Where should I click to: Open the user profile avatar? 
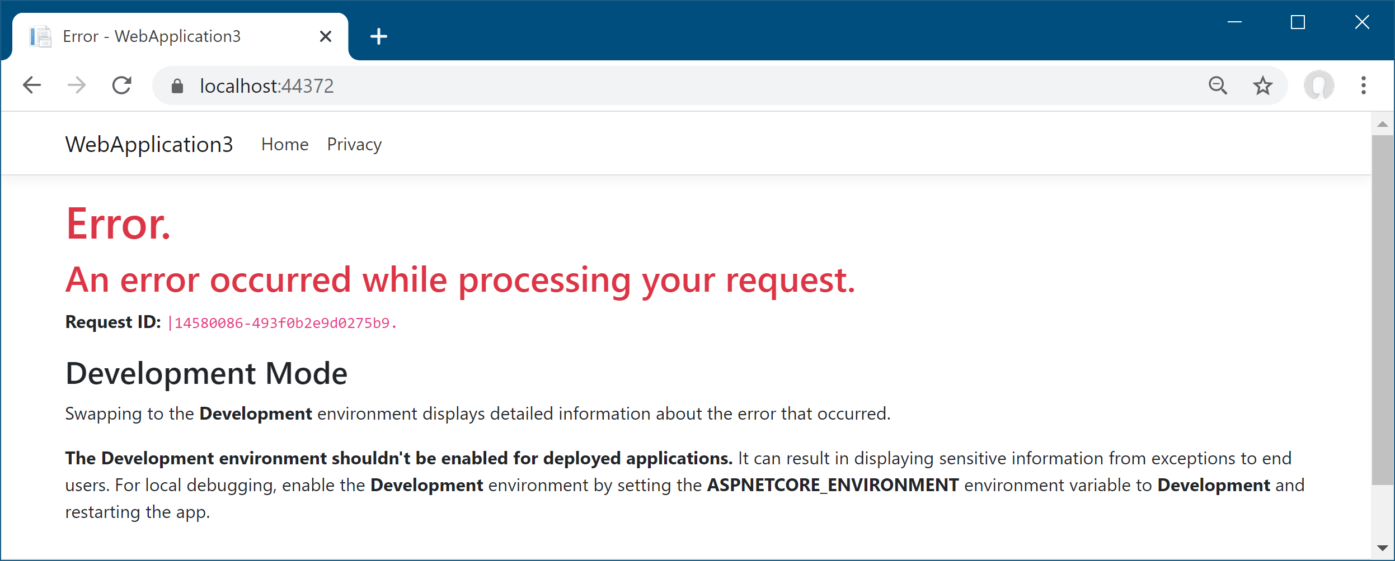(x=1319, y=85)
